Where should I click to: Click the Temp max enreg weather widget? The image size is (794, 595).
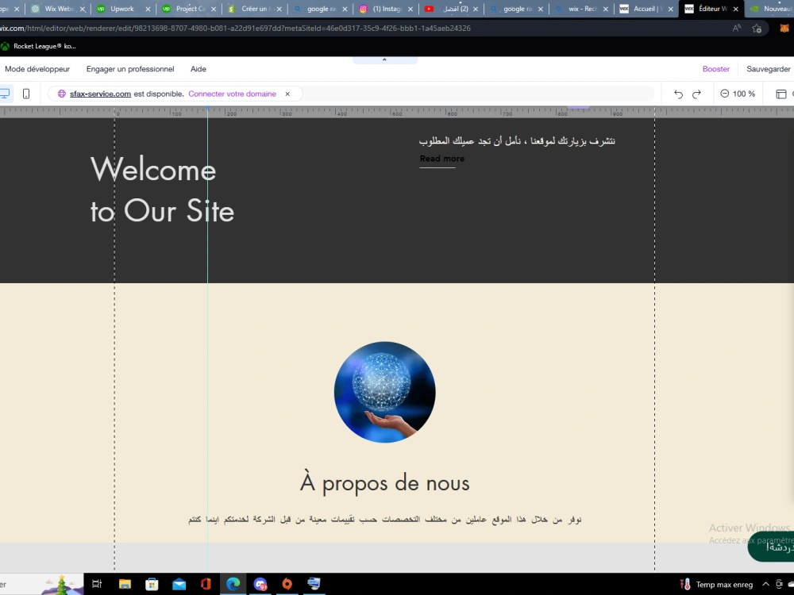pyautogui.click(x=716, y=585)
